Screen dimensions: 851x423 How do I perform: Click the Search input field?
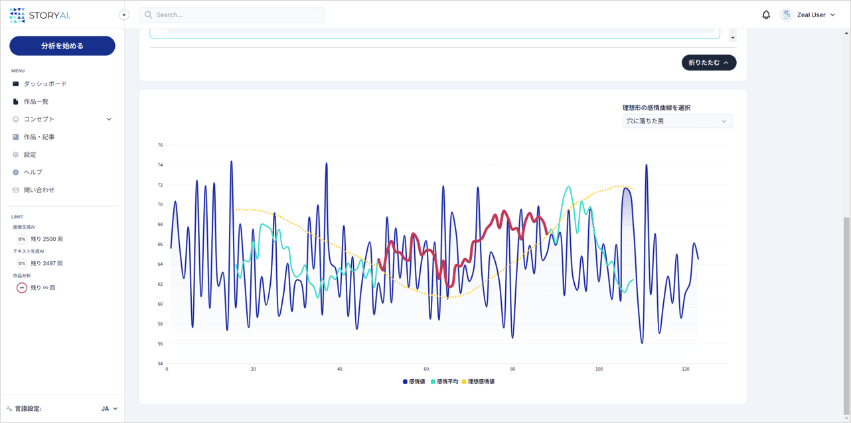[x=232, y=15]
